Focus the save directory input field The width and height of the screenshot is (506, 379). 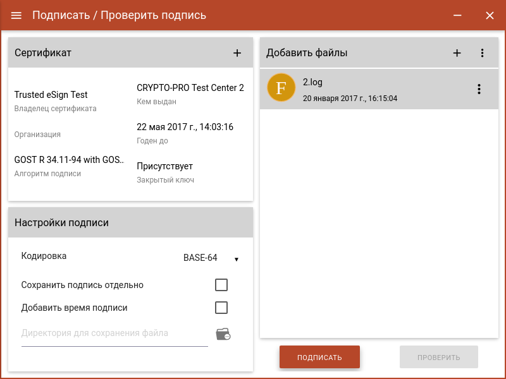(114, 334)
